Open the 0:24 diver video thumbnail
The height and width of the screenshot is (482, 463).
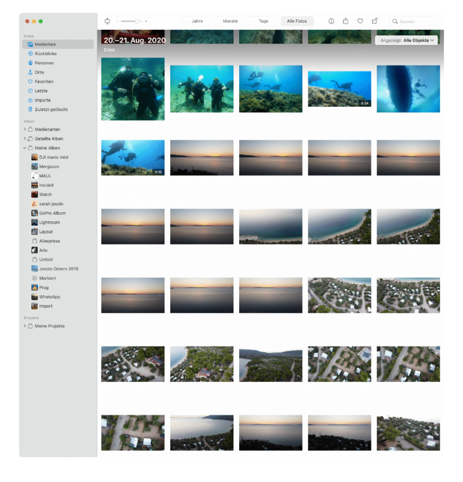(x=340, y=89)
